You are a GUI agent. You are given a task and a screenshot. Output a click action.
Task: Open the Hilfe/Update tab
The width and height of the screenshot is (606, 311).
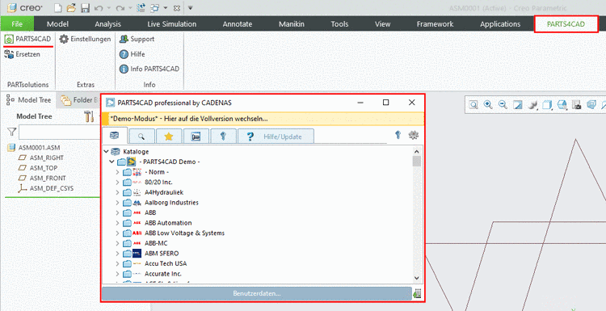(276, 137)
